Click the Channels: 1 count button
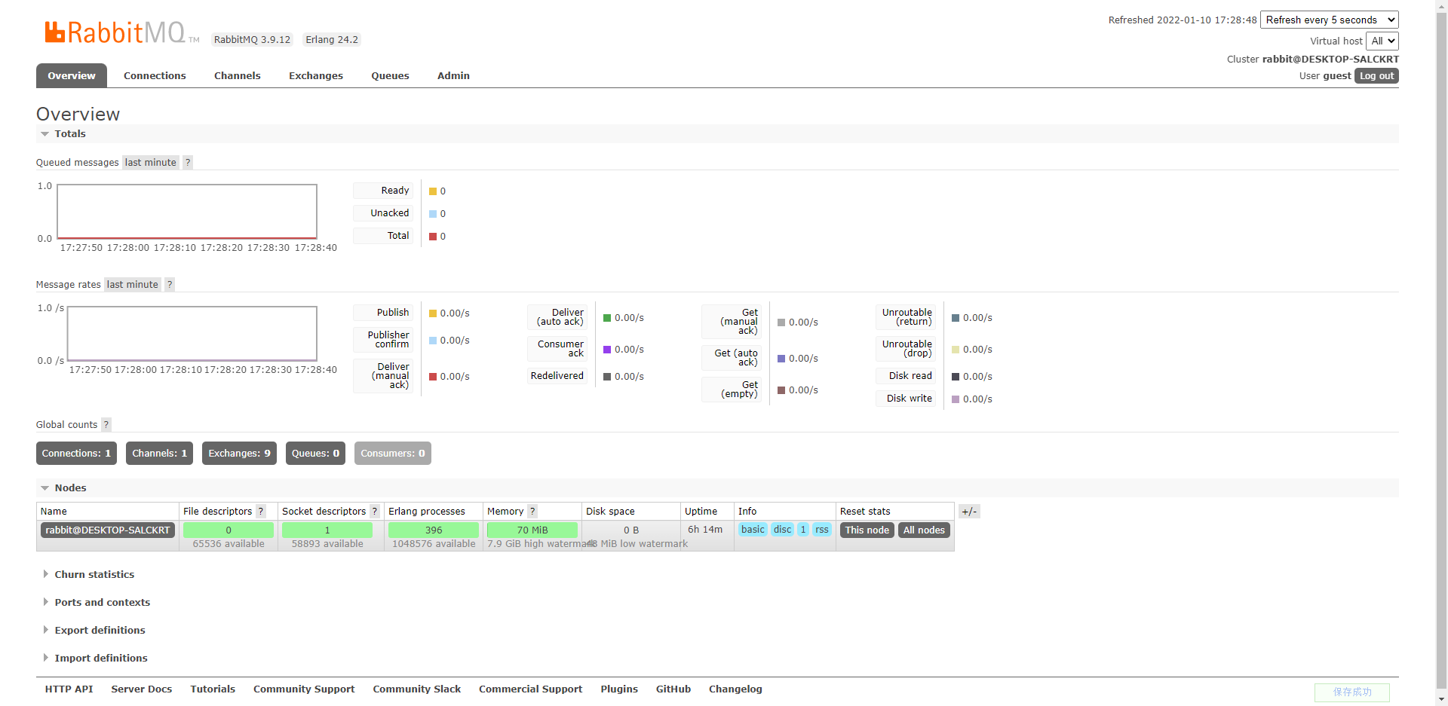 (159, 453)
